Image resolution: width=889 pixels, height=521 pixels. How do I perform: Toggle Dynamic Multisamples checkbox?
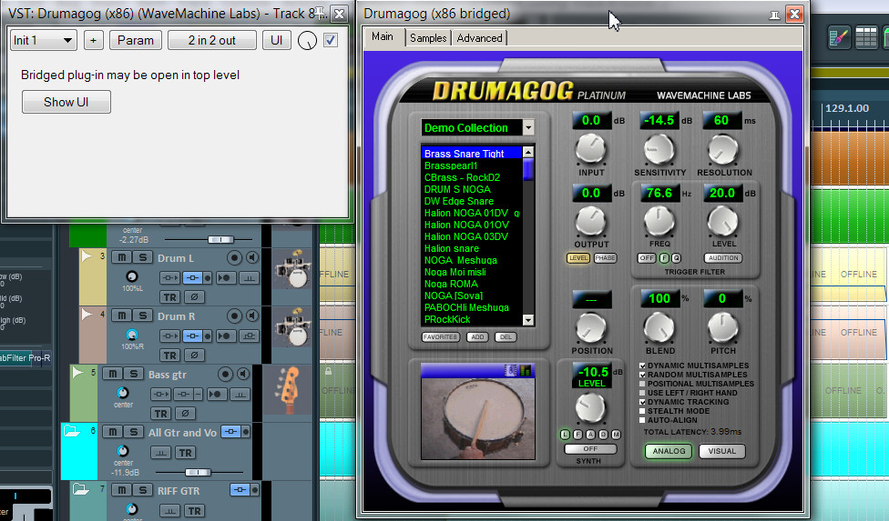pos(642,366)
